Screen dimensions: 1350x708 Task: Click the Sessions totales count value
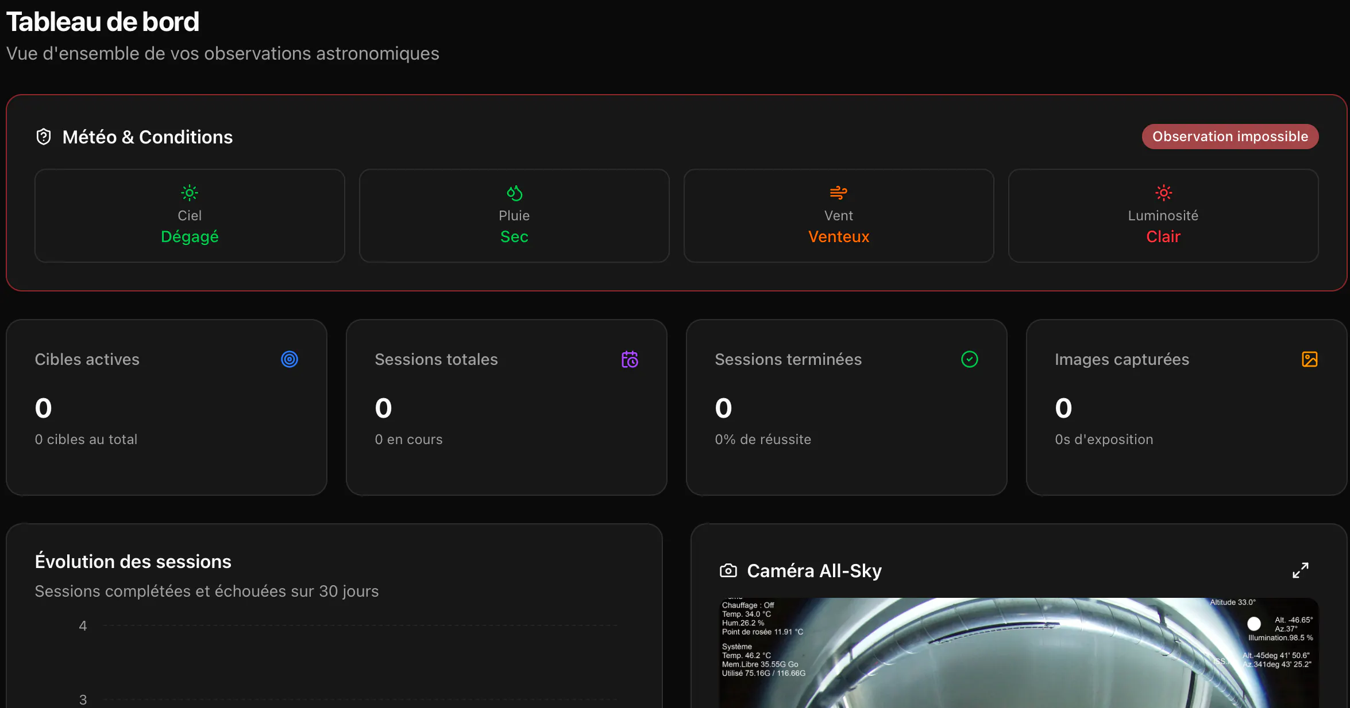[383, 409]
